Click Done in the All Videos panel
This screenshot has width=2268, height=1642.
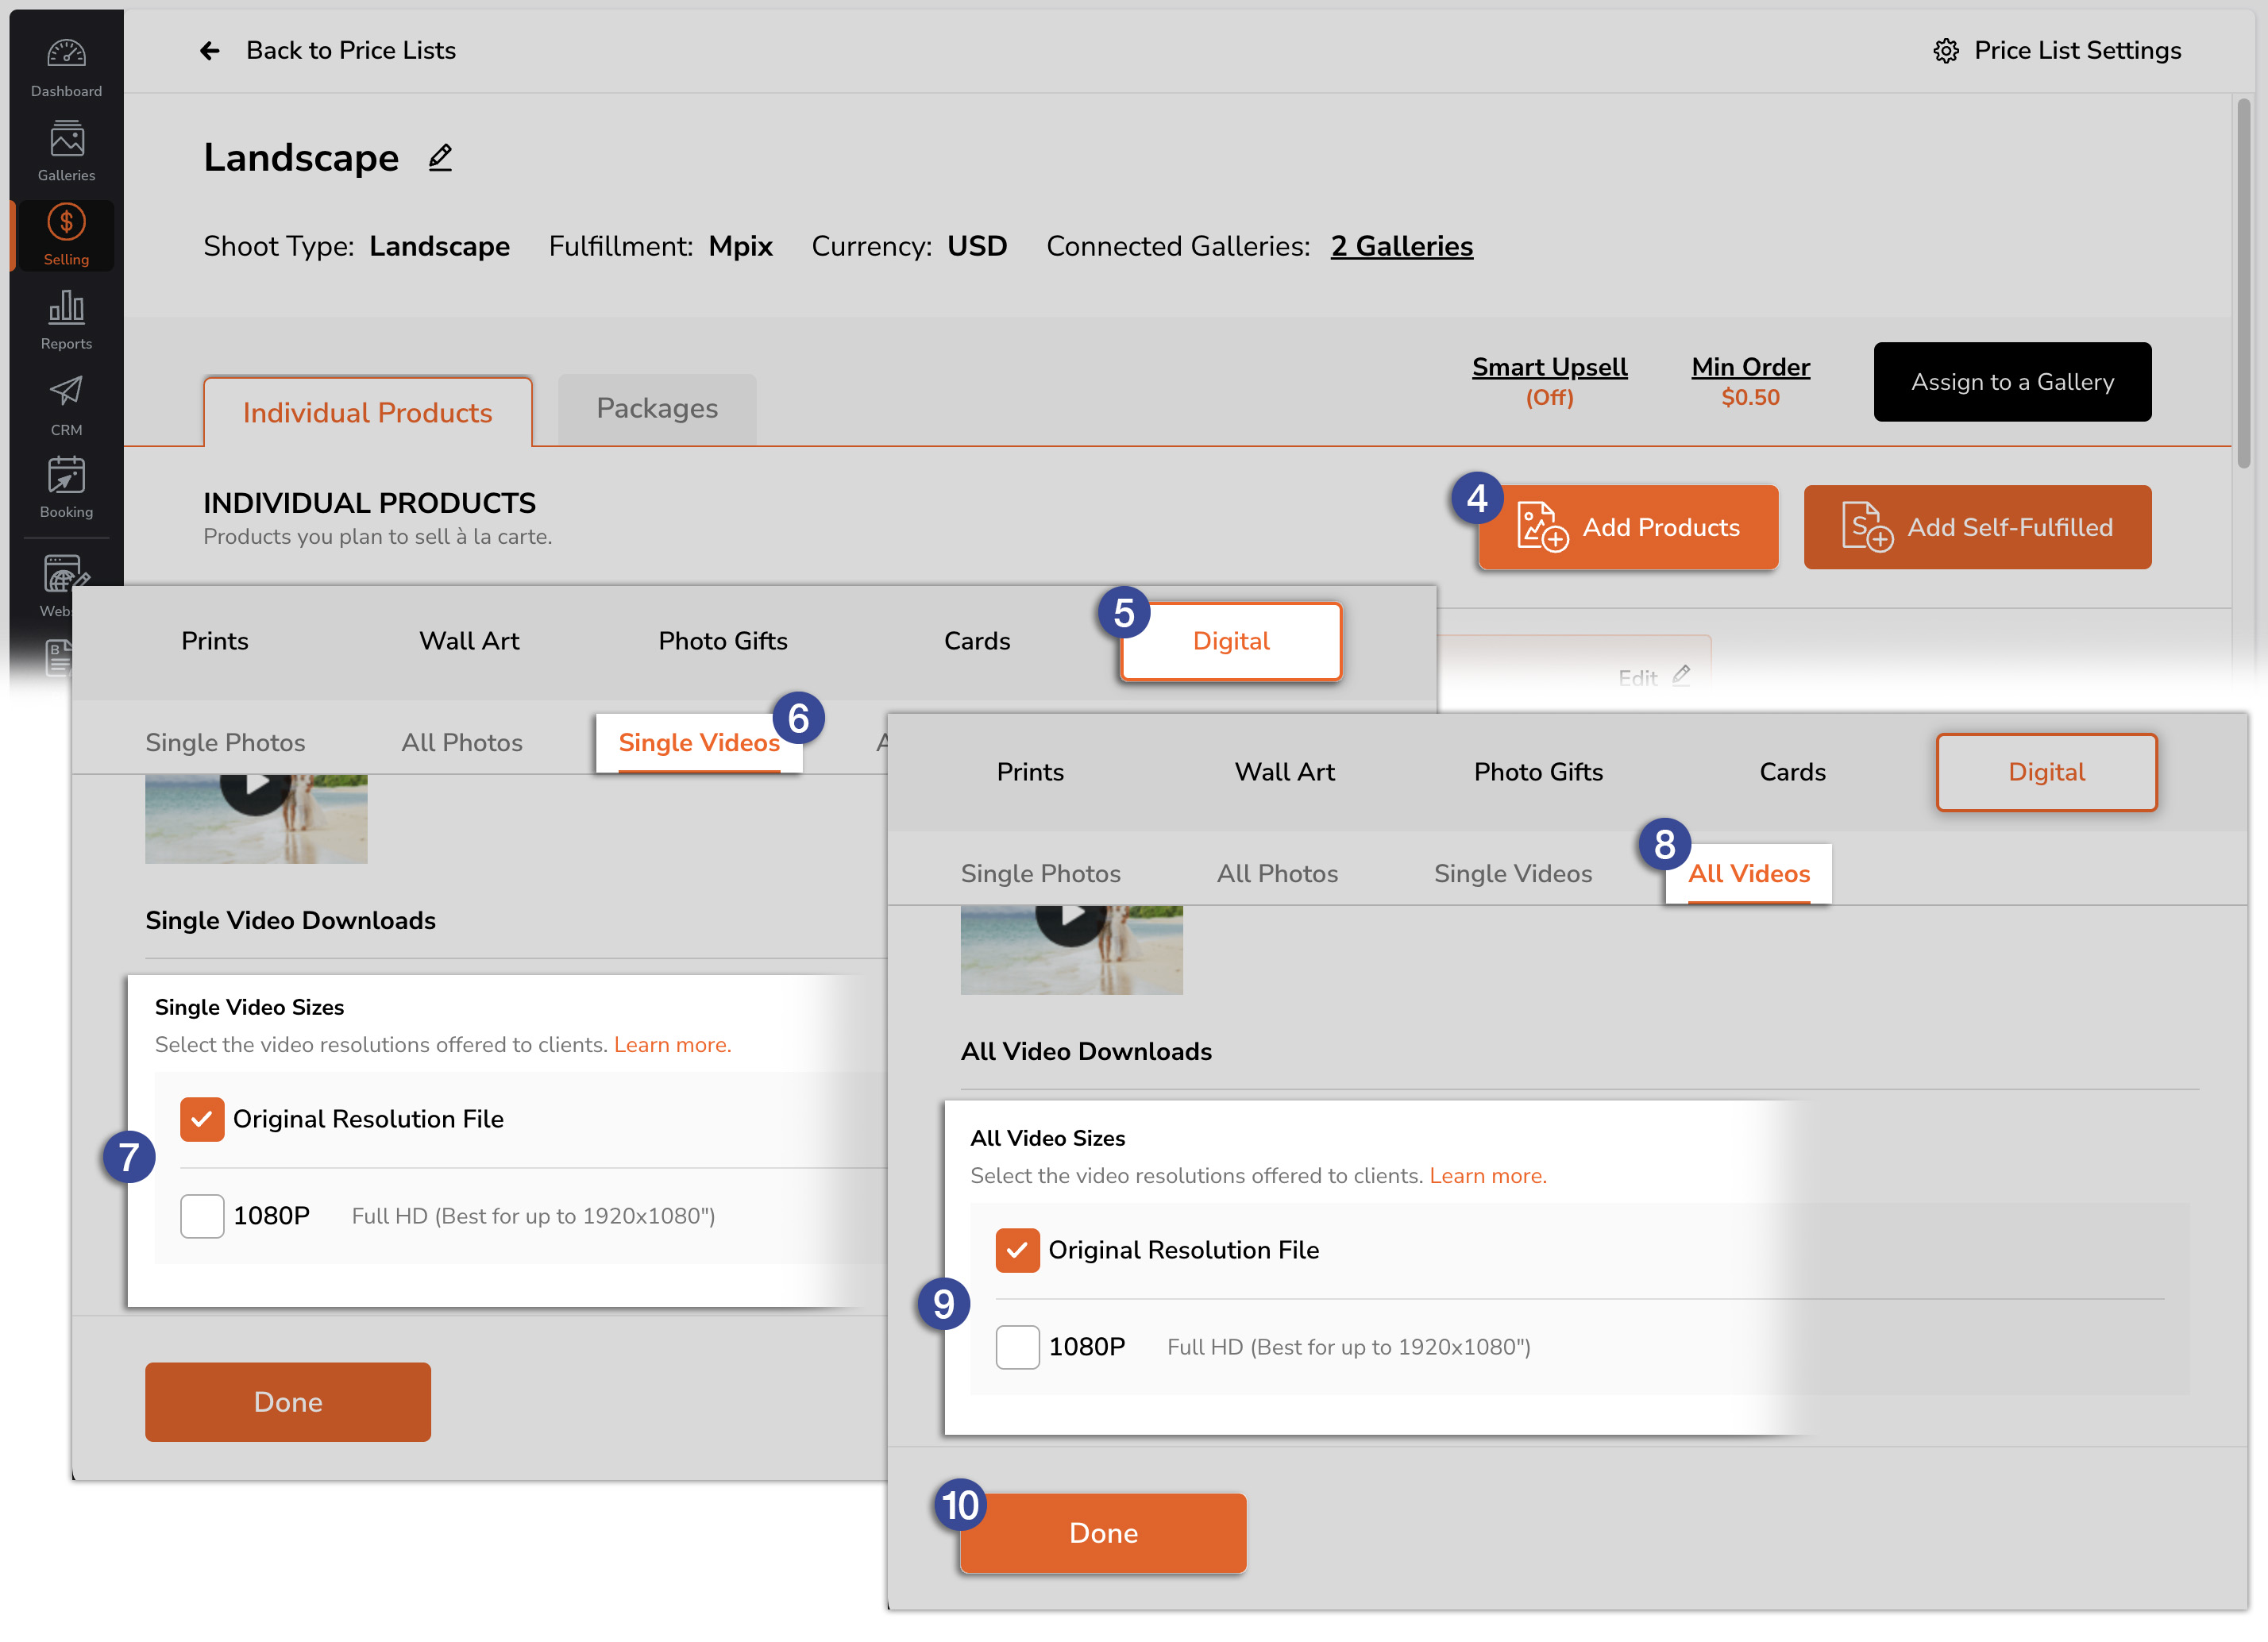1103,1533
